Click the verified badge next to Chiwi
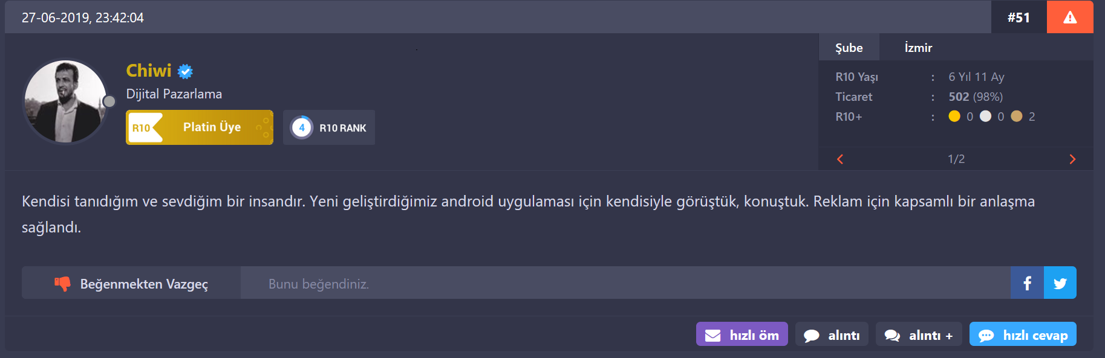The height and width of the screenshot is (358, 1105). coord(185,71)
